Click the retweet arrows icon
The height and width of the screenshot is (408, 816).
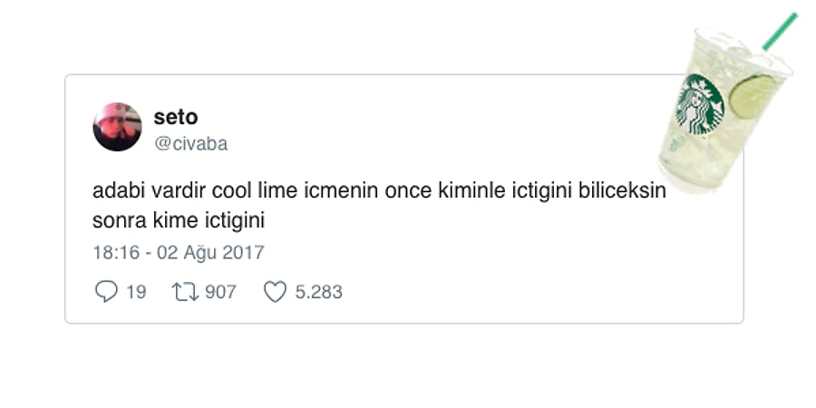point(185,292)
